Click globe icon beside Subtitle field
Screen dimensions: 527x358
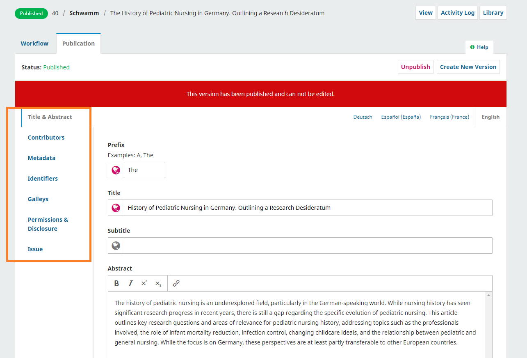116,246
